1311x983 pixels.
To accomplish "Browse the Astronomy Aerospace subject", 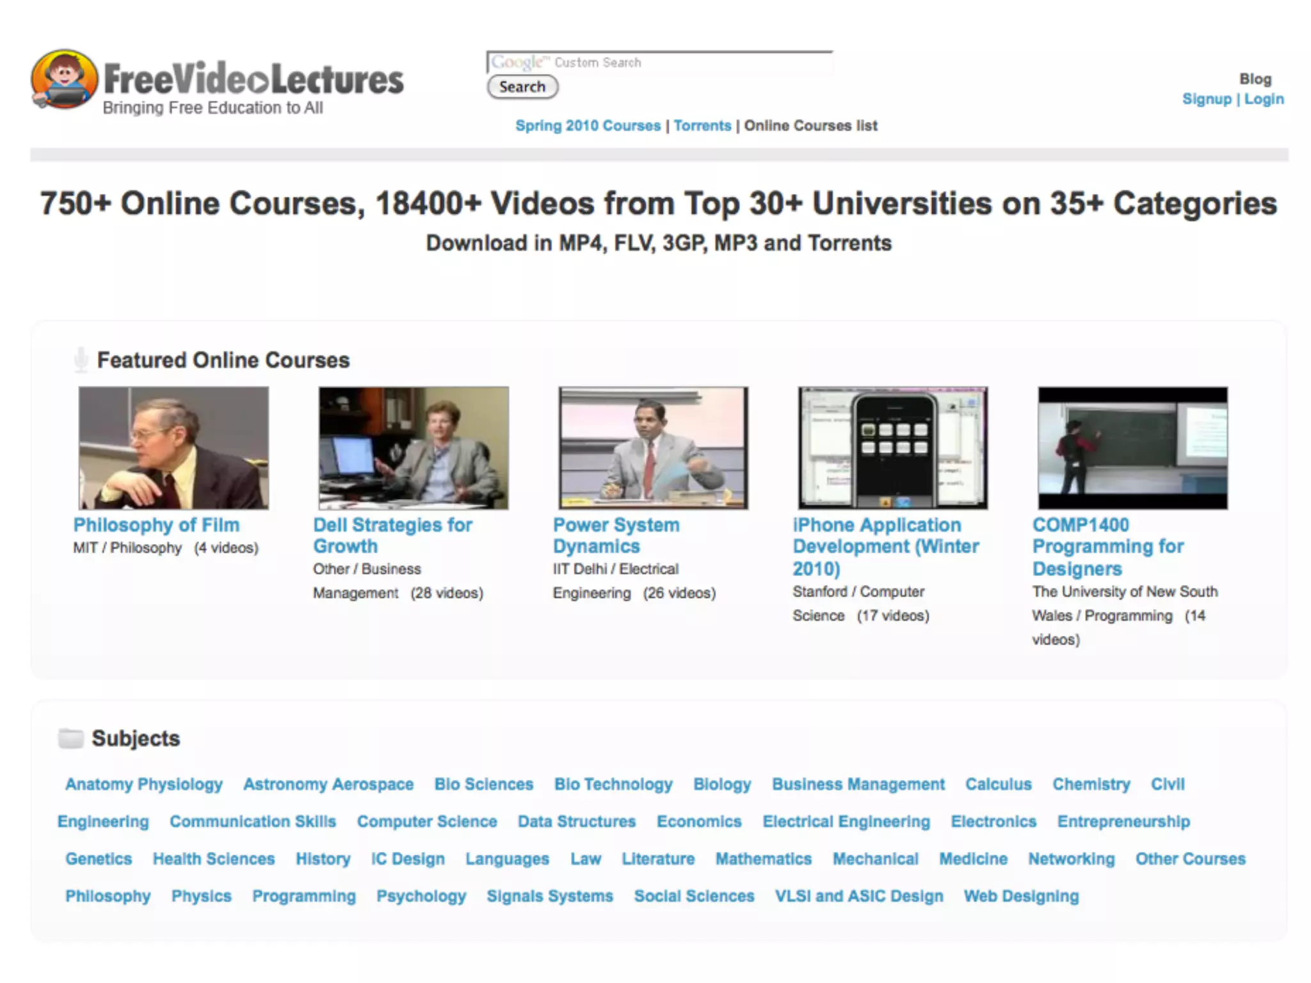I will 328,785.
